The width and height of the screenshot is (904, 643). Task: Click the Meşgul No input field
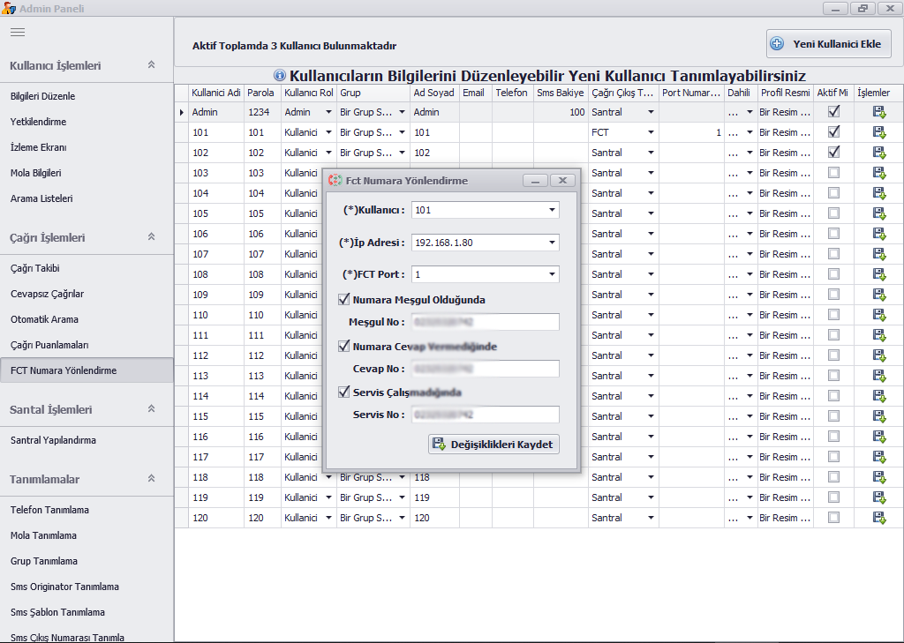(x=485, y=322)
